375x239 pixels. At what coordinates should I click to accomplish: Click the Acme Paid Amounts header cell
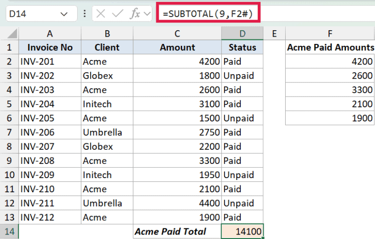tap(330, 47)
